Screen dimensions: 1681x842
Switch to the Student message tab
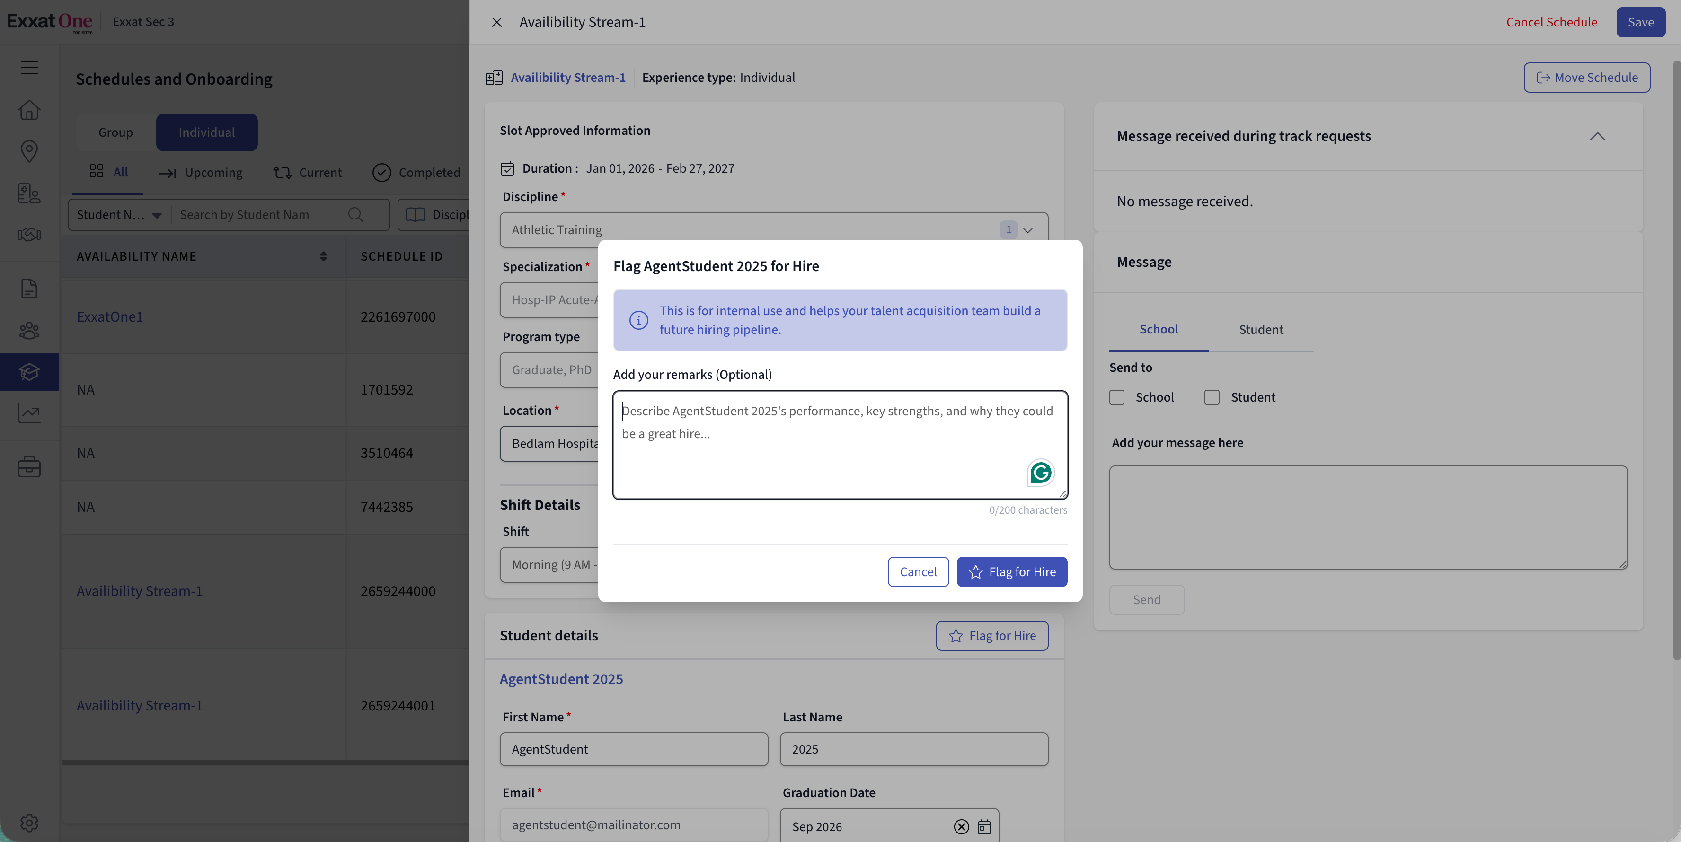click(x=1261, y=329)
